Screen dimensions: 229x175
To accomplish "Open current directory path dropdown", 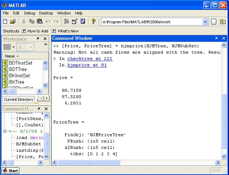I will click(x=205, y=22).
